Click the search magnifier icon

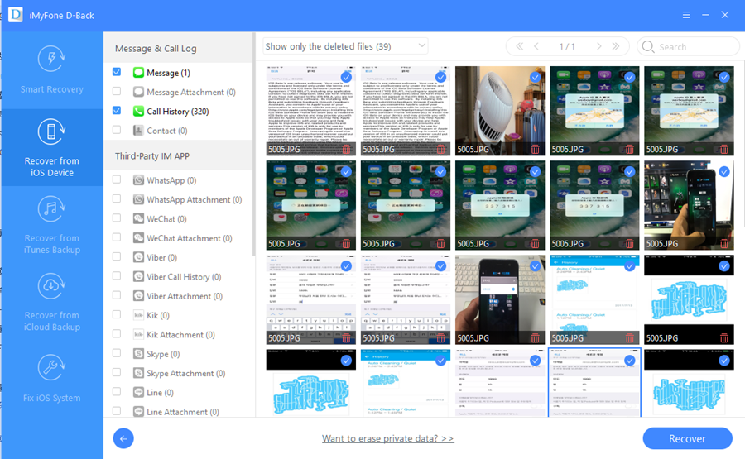(647, 46)
